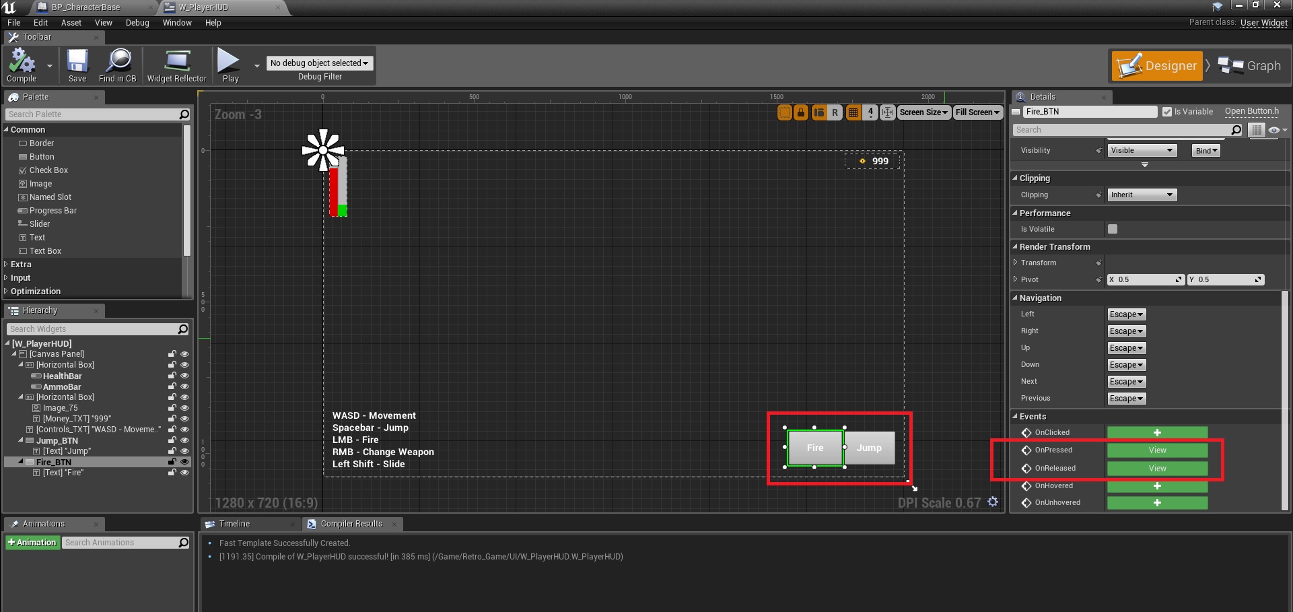Open the Clipping Inherit dropdown

coord(1142,195)
